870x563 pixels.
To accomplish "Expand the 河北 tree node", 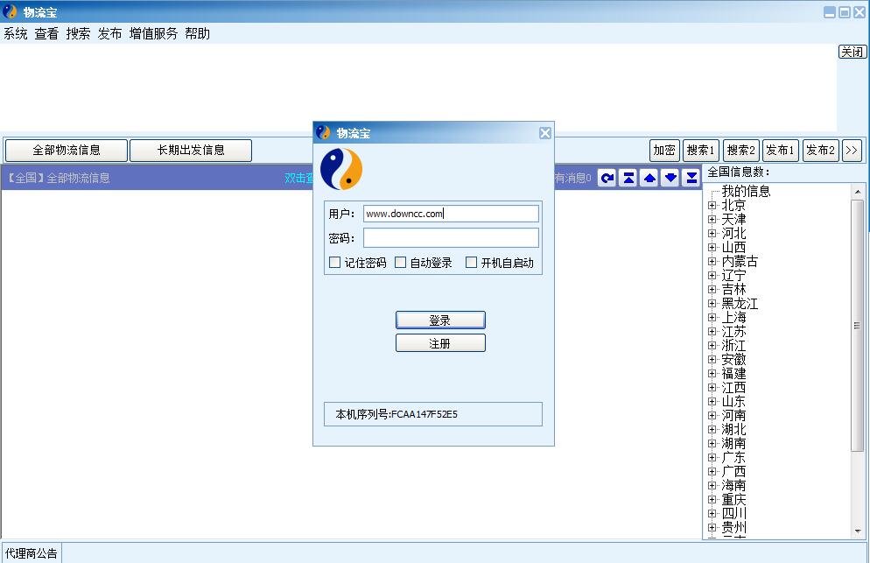I will click(712, 233).
